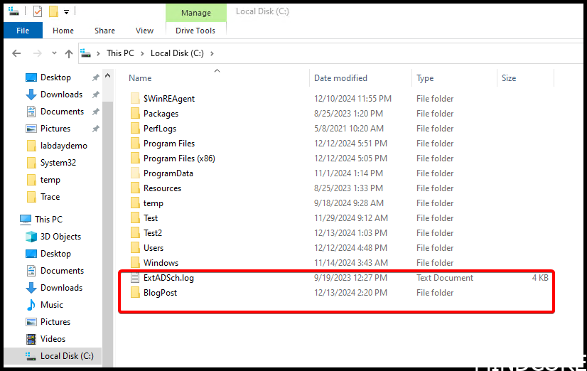Select the labdaydemo folder in Quick access
The width and height of the screenshot is (587, 371).
(x=63, y=146)
